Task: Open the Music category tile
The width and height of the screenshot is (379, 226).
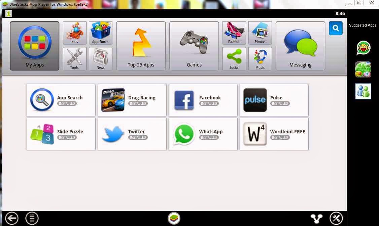Action: click(260, 59)
